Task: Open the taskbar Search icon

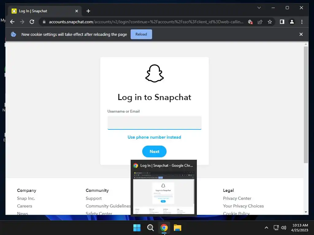Action: point(150,228)
